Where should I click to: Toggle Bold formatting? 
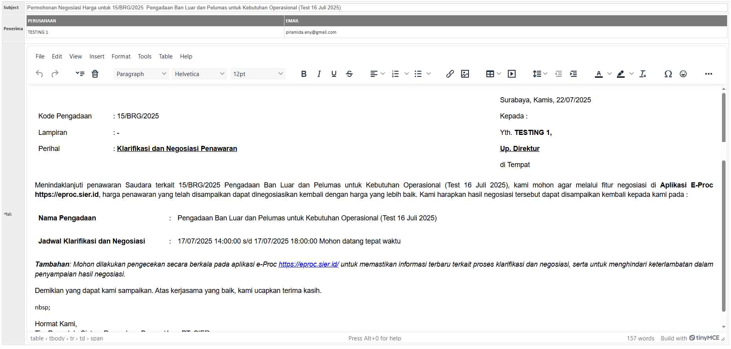point(303,74)
